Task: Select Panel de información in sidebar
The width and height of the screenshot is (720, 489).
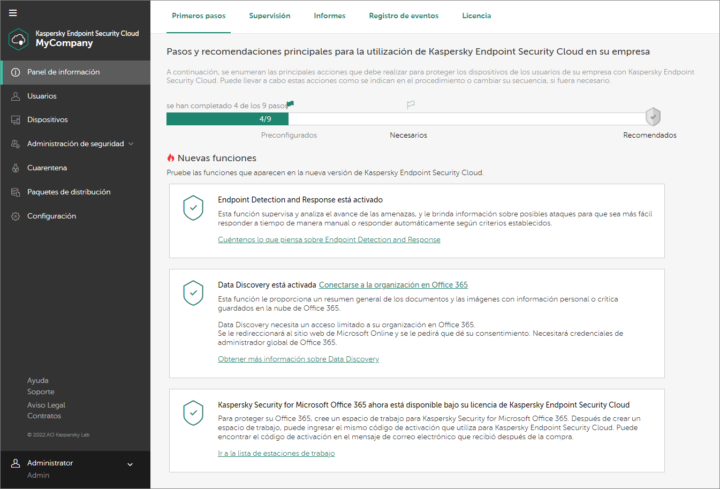Action: coord(75,72)
